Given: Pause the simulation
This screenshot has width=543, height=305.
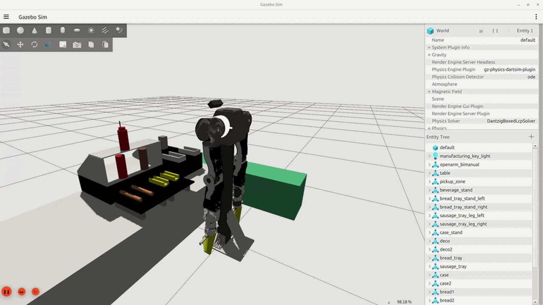Looking at the screenshot, I should tap(6, 291).
